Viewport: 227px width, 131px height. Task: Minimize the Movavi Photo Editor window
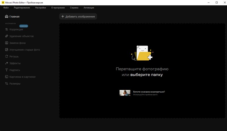(x=209, y=3)
